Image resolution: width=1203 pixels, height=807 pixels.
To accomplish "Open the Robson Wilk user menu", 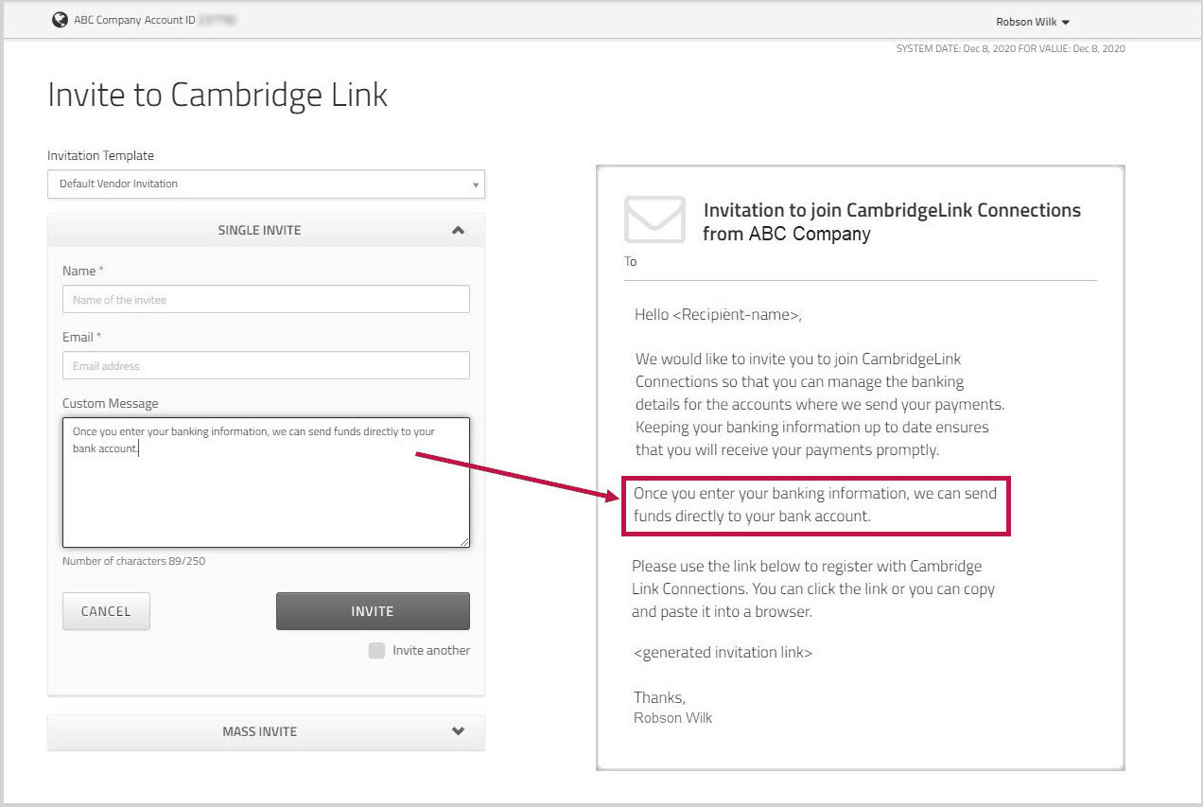I will (x=1033, y=22).
